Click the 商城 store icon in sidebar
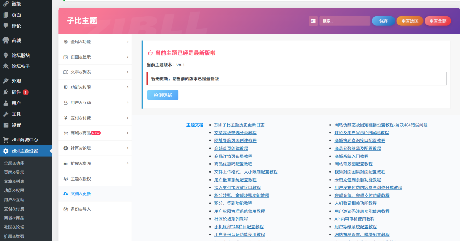Image resolution: width=460 pixels, height=241 pixels. click(6, 41)
